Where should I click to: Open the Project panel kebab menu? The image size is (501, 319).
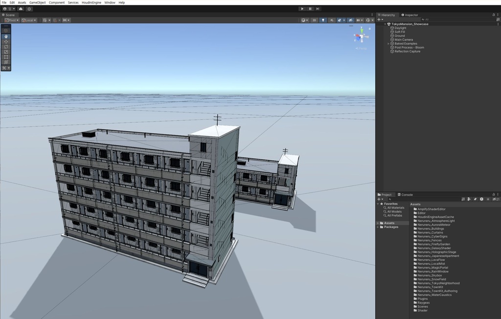coord(498,194)
